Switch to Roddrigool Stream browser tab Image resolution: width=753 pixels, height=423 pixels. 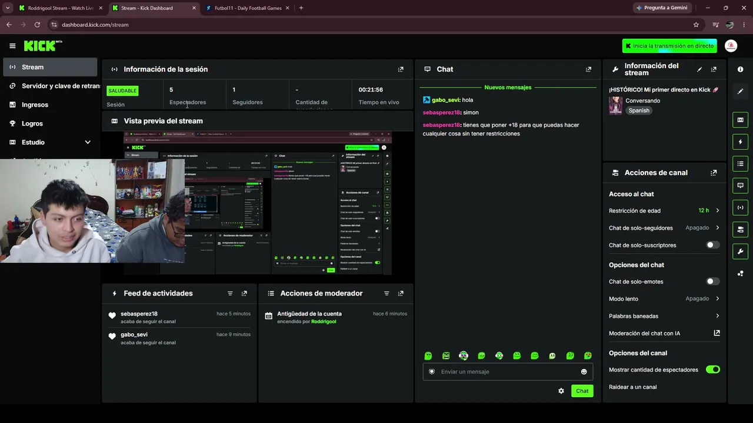(x=61, y=8)
